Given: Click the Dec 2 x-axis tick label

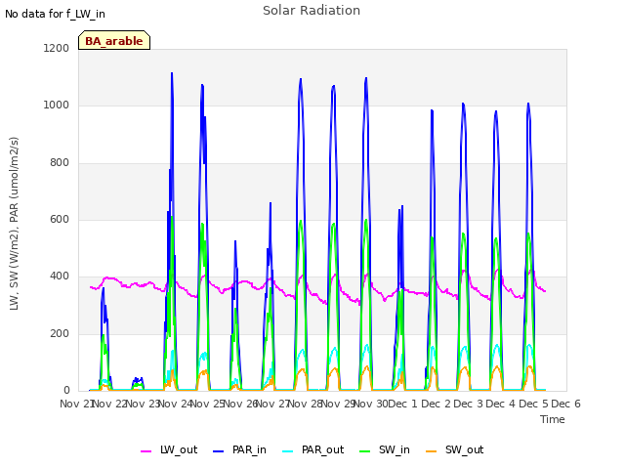Looking at the screenshot, I should click(x=436, y=404).
